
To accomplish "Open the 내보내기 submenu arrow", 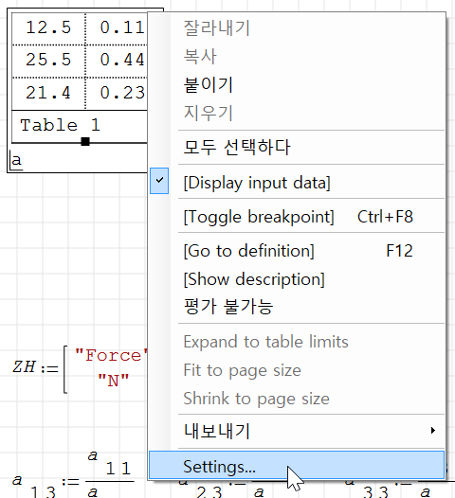I will coord(433,431).
